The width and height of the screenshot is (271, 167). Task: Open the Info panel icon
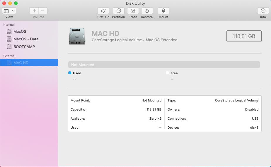(263, 11)
